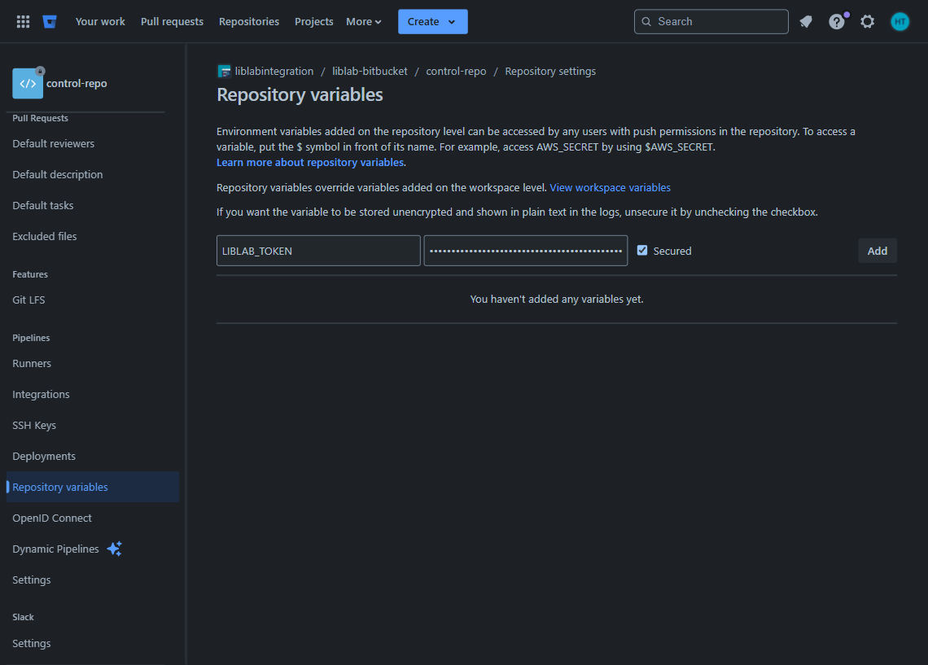Expand the More navigation menu
The height and width of the screenshot is (665, 928).
click(363, 21)
